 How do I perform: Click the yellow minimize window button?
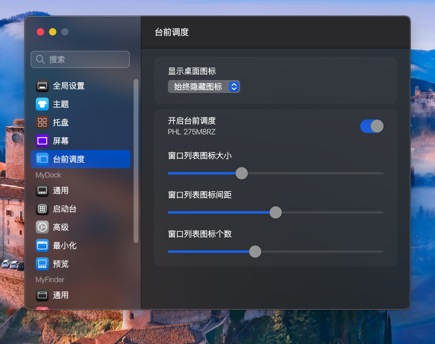point(53,32)
